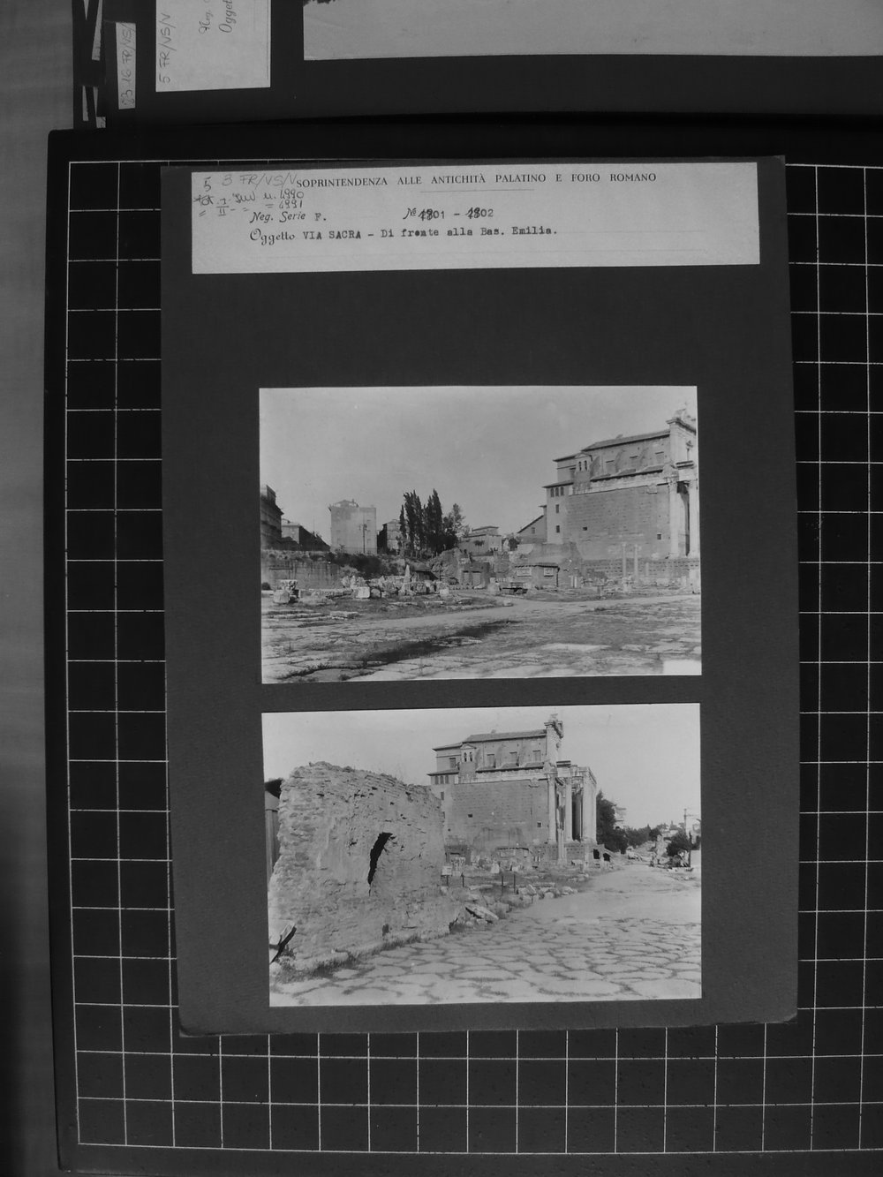Click the lower photograph with the ruined wall

tap(482, 855)
